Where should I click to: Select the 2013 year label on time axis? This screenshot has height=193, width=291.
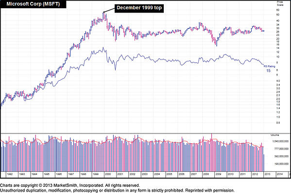[x=267, y=174]
